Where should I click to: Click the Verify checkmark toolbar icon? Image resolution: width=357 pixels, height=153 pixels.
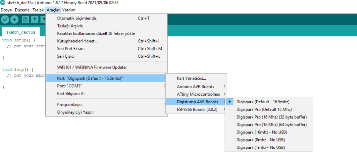5,19
